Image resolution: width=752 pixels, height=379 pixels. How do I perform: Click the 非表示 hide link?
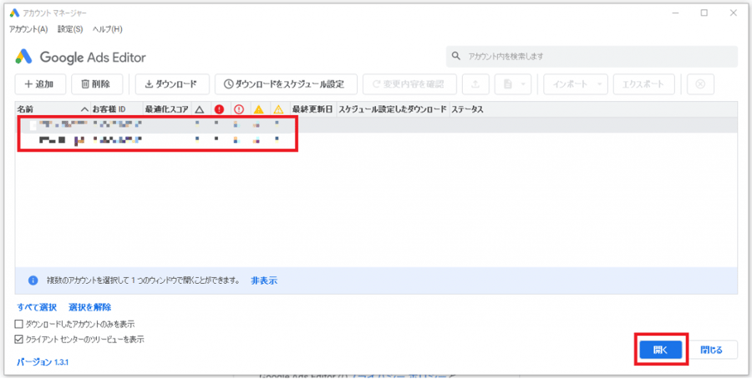pyautogui.click(x=264, y=280)
